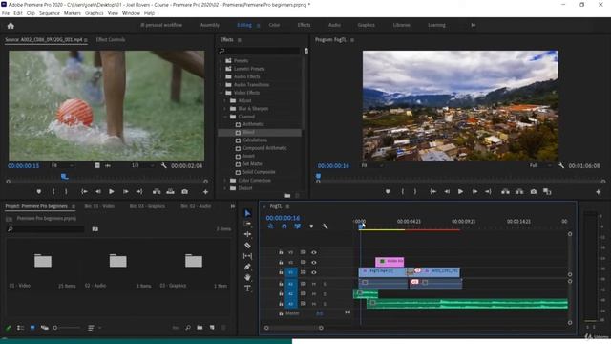Open Bin: 01 - Video tab
Viewport: 611px width, 344px height.
pyautogui.click(x=99, y=206)
